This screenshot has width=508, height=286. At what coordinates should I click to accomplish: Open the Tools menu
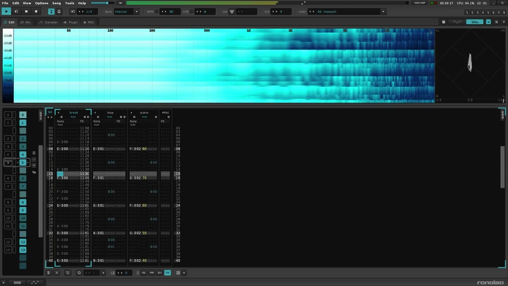click(69, 3)
